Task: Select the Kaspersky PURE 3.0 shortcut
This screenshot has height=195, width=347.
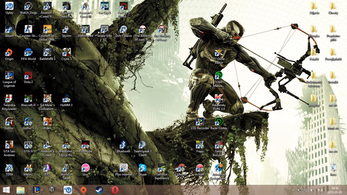Action: click(x=219, y=102)
